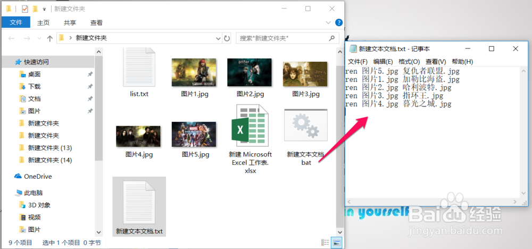Go back with the left arrow
532x249 pixels.
coord(11,38)
